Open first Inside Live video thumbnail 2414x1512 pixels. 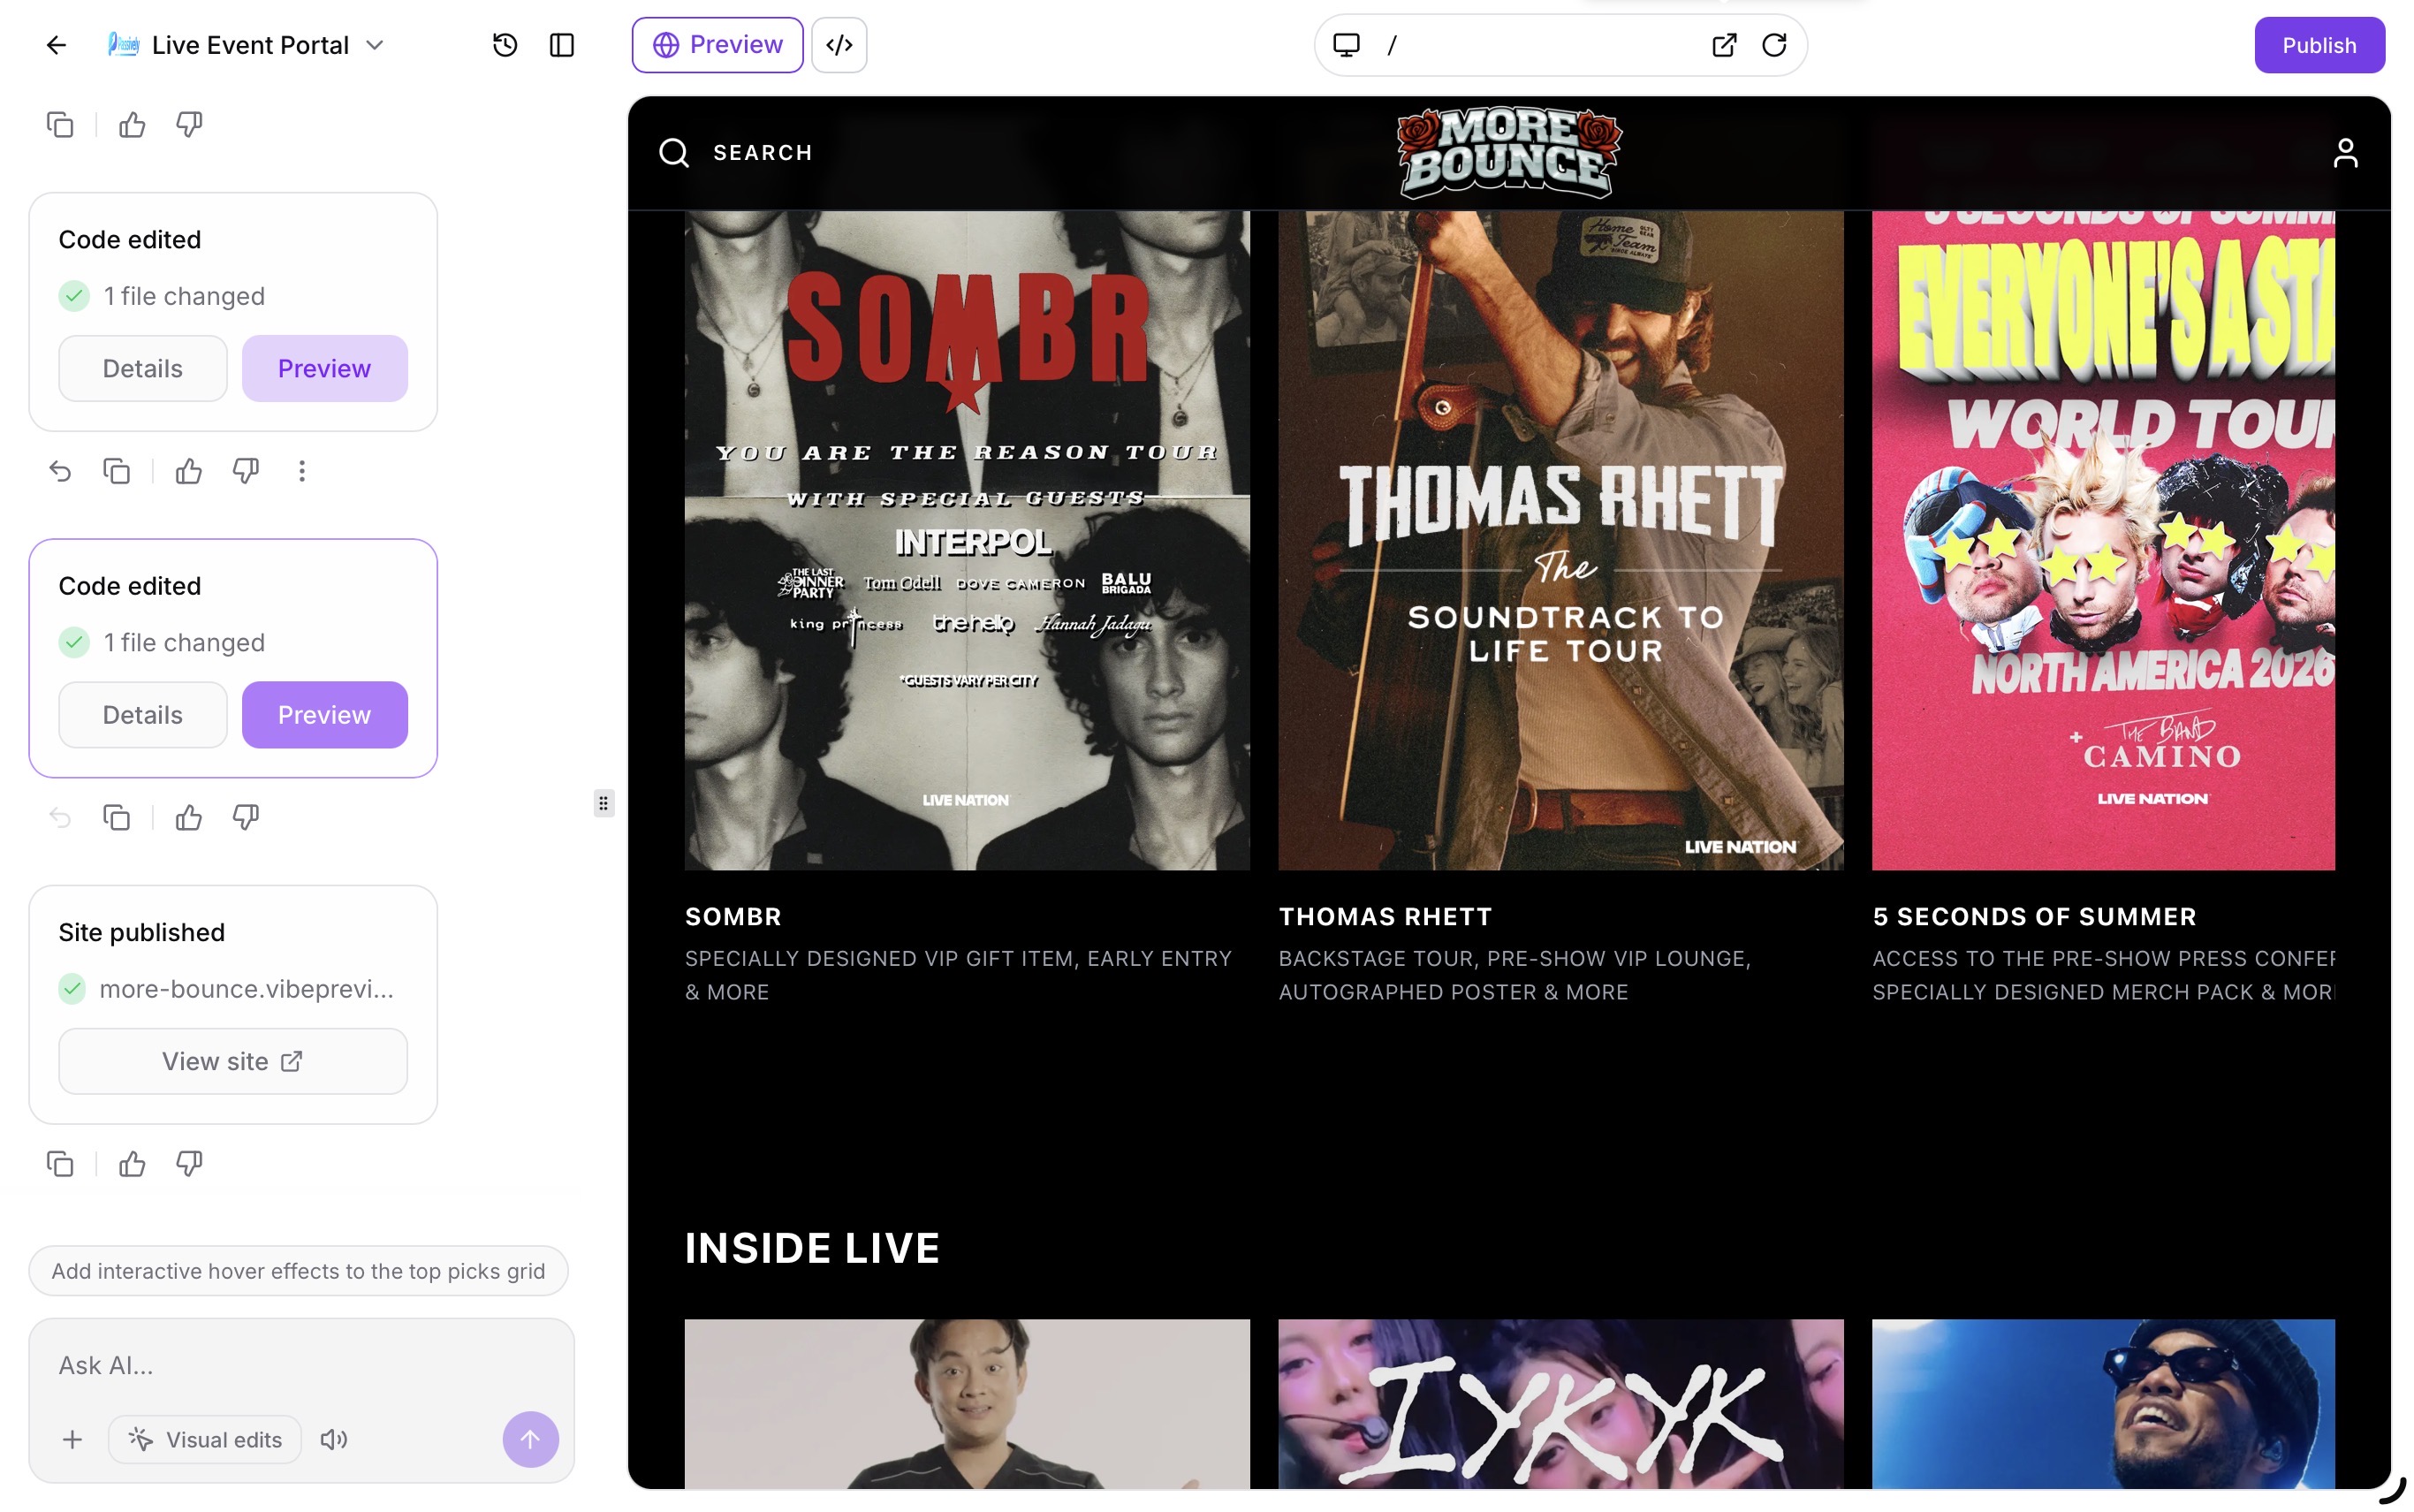point(967,1403)
